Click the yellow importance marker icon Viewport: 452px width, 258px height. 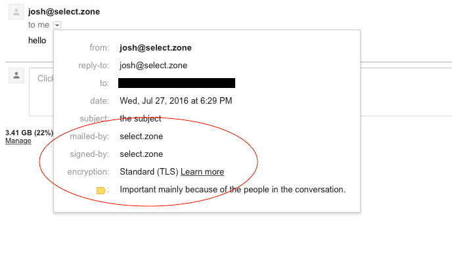[101, 190]
